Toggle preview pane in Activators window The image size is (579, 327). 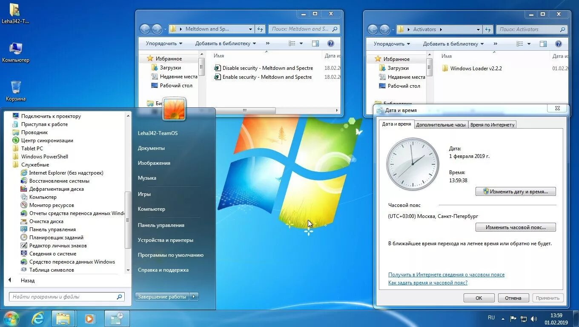coord(543,44)
